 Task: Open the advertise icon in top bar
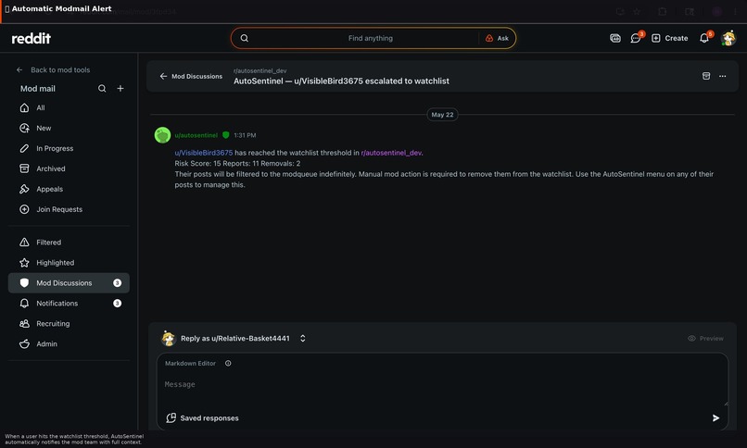click(615, 38)
